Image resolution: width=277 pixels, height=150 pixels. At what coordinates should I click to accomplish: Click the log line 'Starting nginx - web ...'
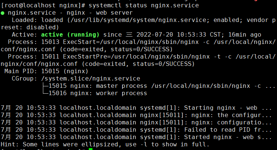click(228, 108)
